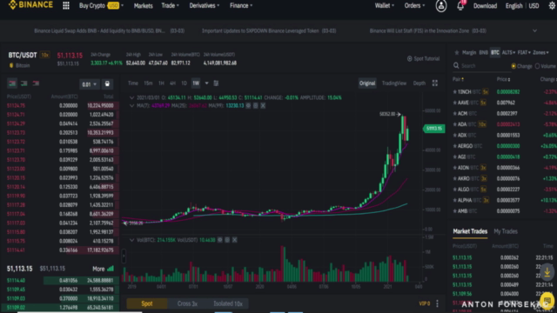This screenshot has height=313, width=557.
Task: Go to the Markets page
Action: [x=143, y=6]
